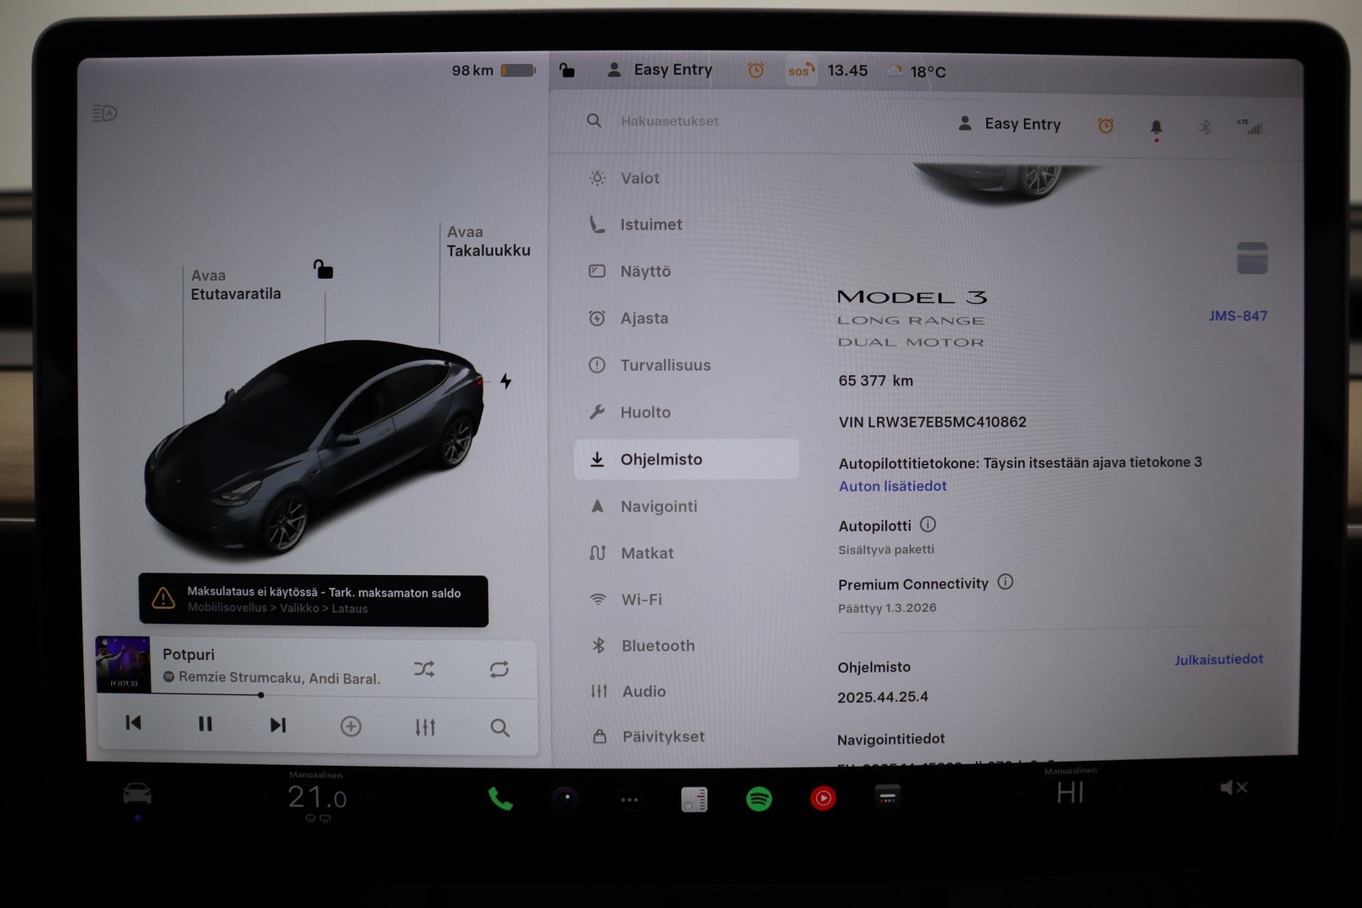
Task: Open the Wi-Fi settings panel
Action: point(641,599)
